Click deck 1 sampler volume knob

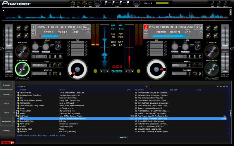point(55,74)
